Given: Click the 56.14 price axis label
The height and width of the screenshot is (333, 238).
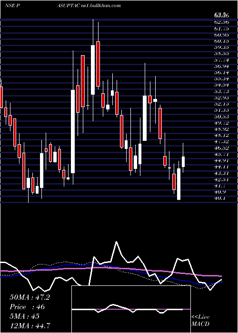Looking at the screenshot, I should tap(221, 72).
